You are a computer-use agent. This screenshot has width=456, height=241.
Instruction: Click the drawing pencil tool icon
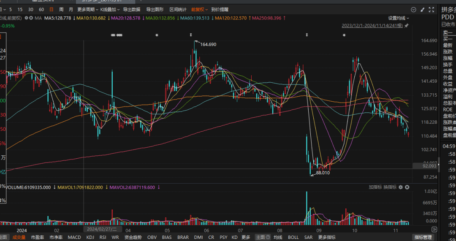coord(422,9)
